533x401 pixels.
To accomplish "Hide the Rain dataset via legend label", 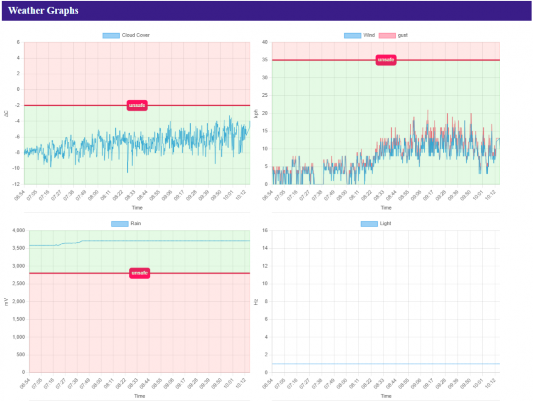I will click(136, 224).
